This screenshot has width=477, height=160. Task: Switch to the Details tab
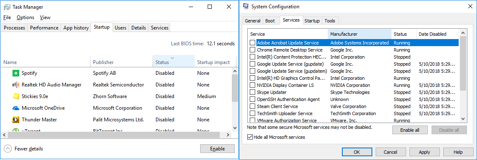(x=139, y=27)
